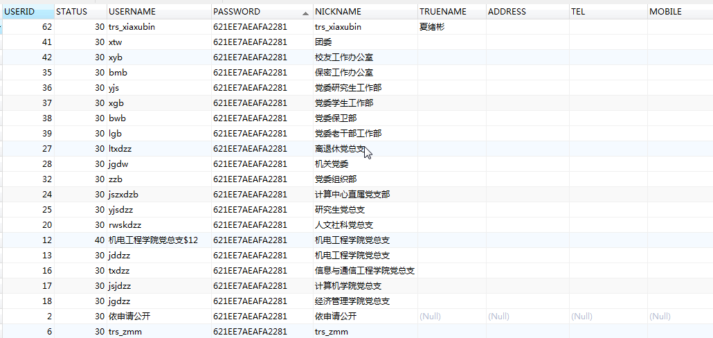Select username cell rwskdzz

[x=160, y=225]
